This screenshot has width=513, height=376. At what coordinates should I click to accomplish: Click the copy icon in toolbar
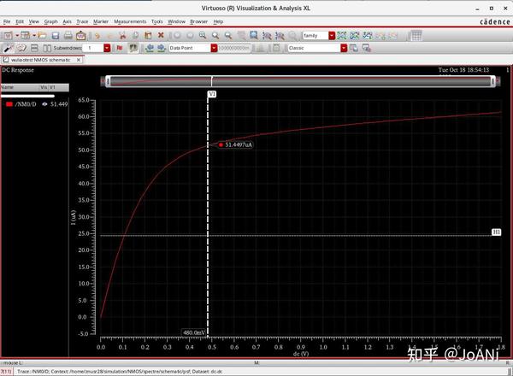tap(135, 35)
